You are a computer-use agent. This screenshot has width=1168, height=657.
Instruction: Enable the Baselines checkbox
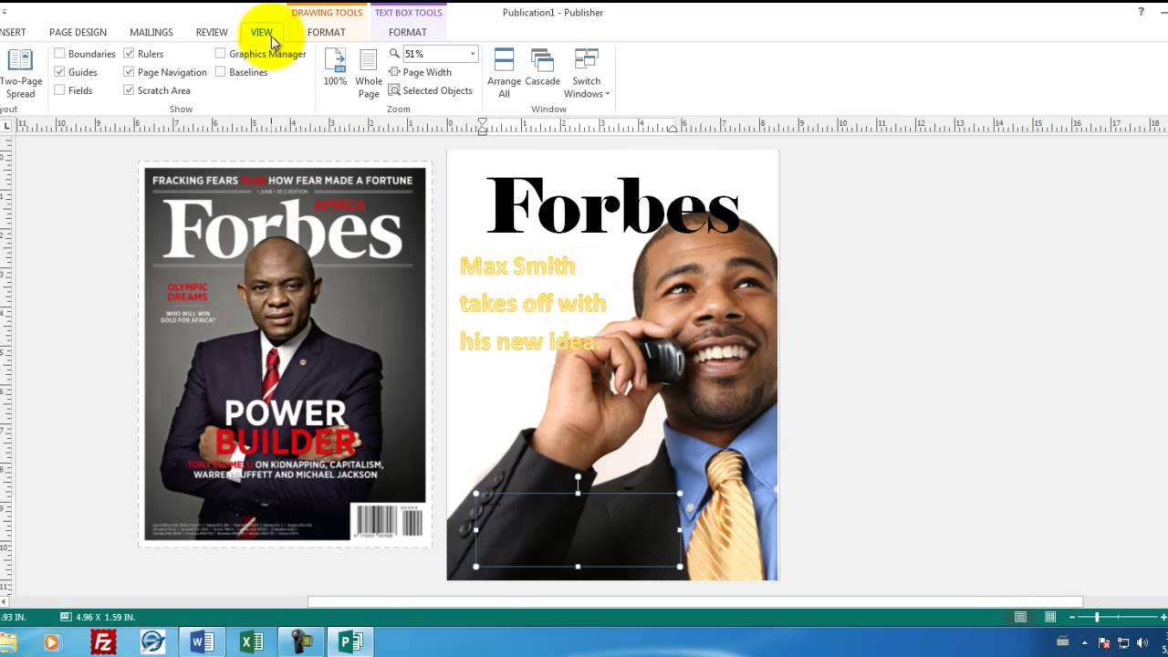(220, 72)
